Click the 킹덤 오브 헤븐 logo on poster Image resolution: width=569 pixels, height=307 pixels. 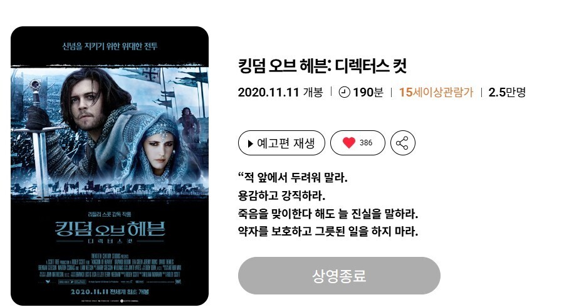click(110, 230)
